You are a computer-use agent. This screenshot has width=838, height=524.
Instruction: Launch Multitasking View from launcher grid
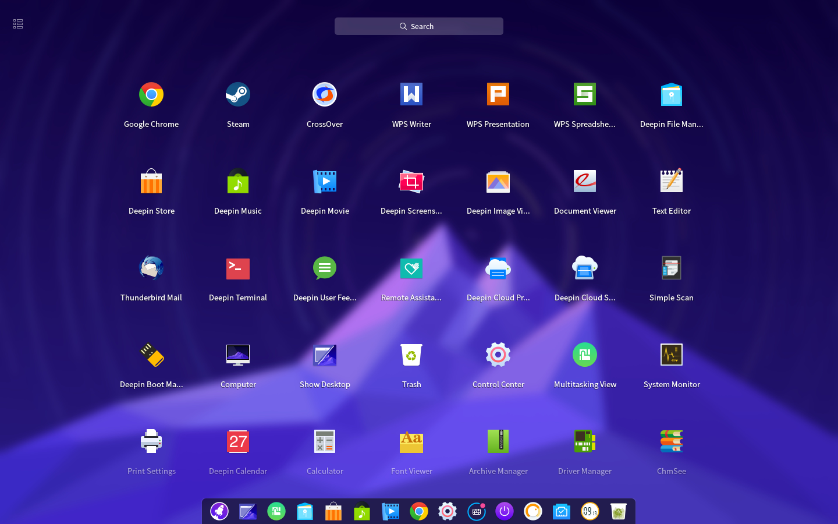click(585, 355)
